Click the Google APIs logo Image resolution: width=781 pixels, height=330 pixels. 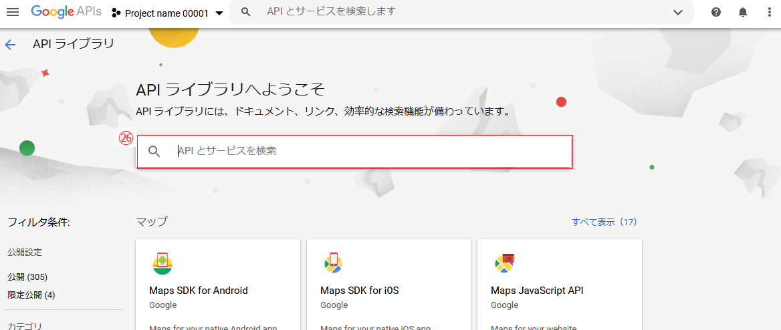pos(66,12)
